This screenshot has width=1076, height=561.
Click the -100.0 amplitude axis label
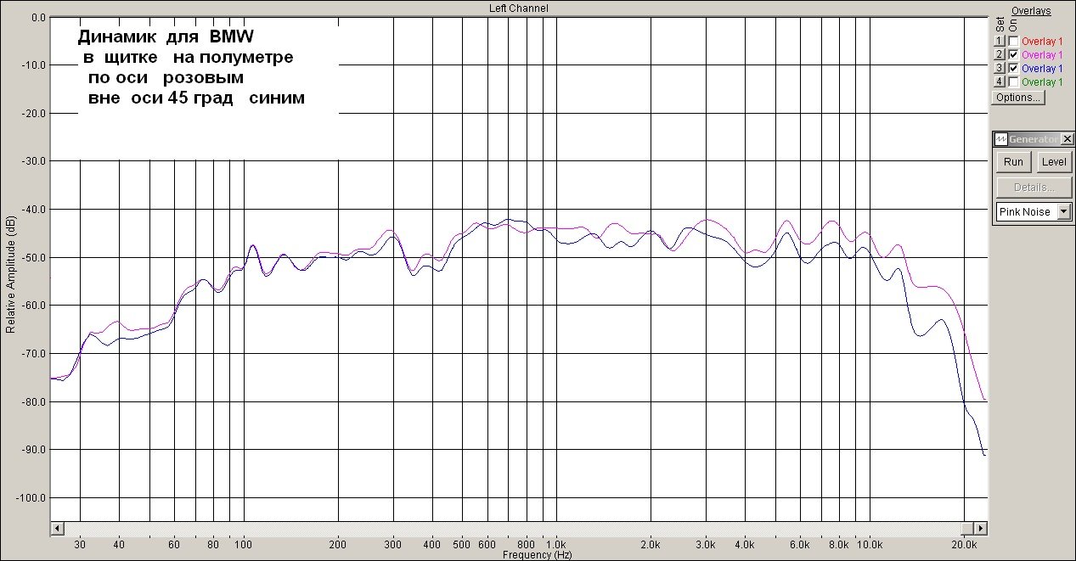[x=31, y=497]
